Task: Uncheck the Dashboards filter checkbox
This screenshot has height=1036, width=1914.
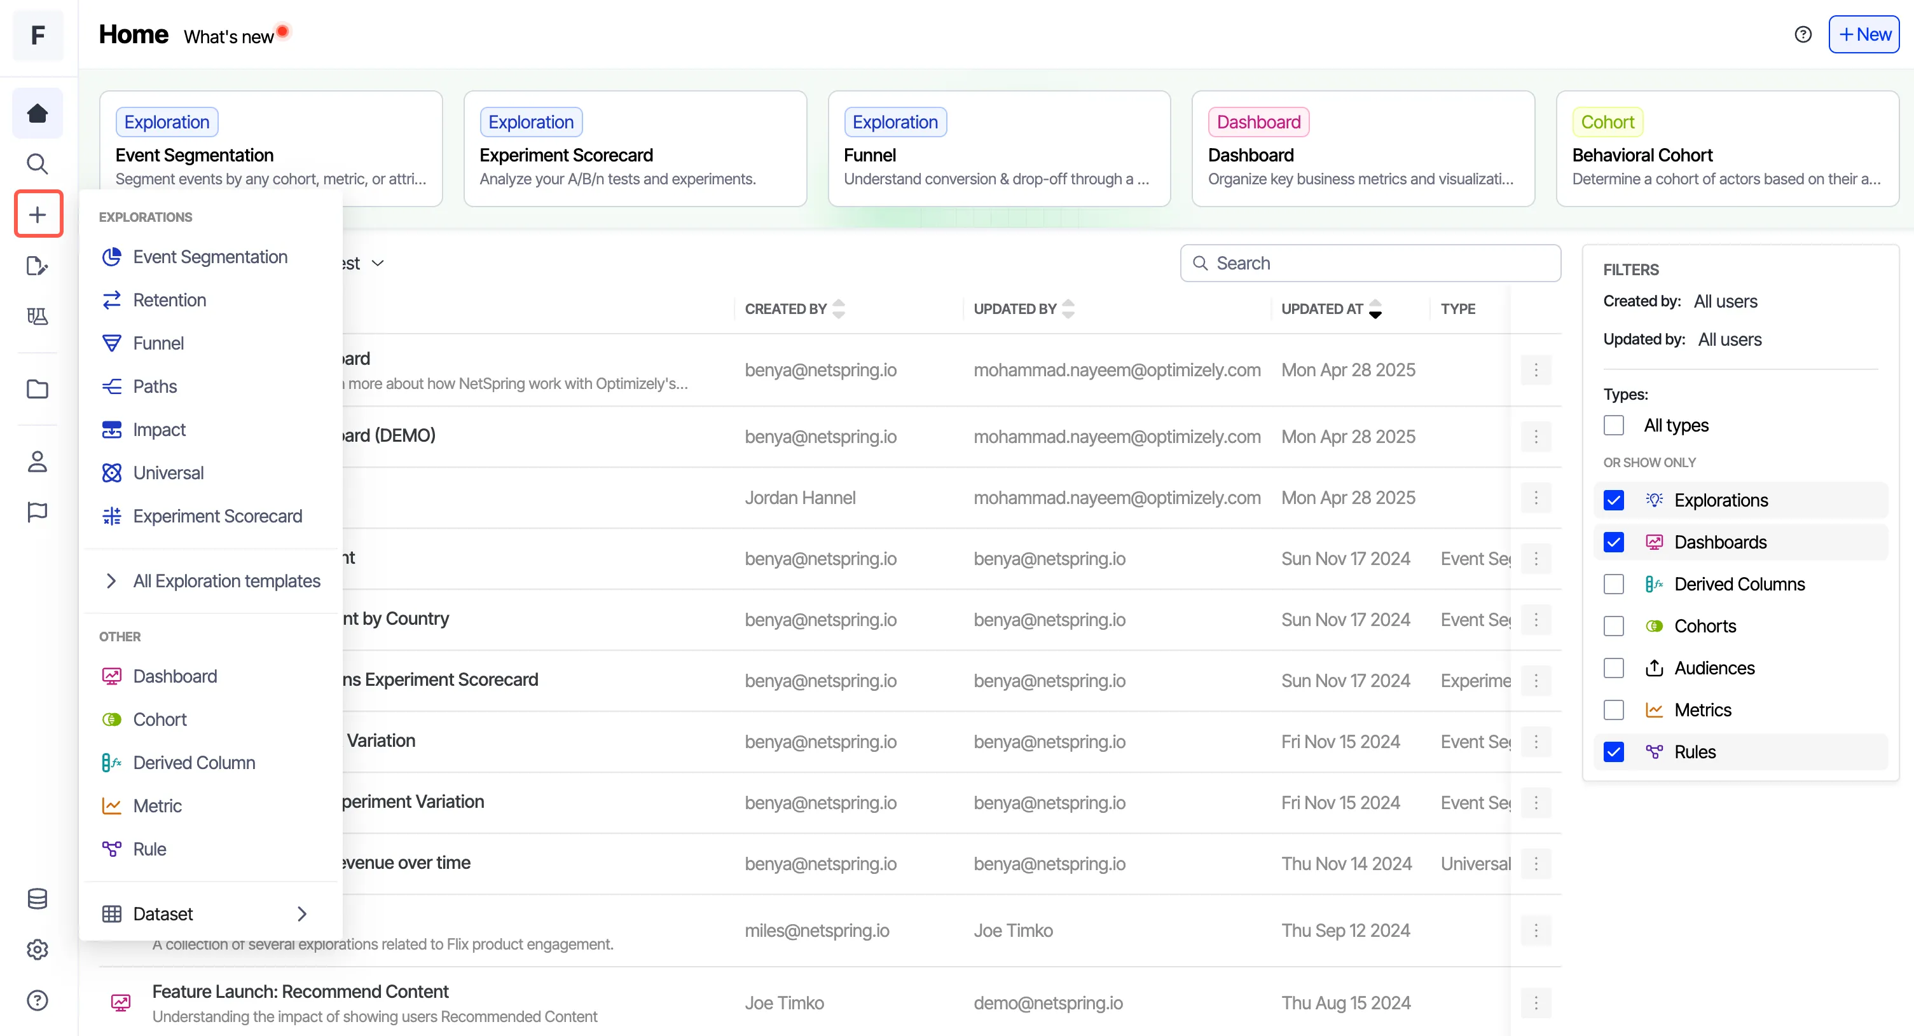Action: (x=1613, y=542)
